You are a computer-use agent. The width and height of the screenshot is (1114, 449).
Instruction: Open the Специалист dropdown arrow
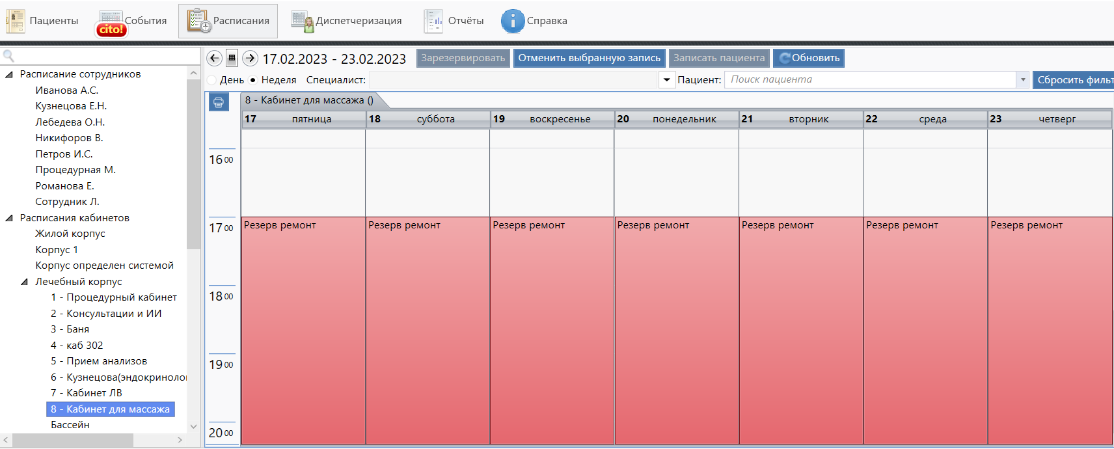click(666, 80)
